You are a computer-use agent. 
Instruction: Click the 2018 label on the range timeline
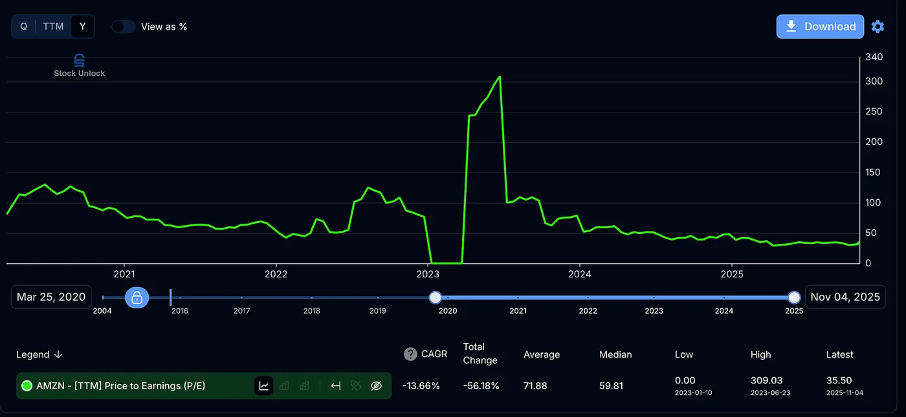tap(312, 311)
